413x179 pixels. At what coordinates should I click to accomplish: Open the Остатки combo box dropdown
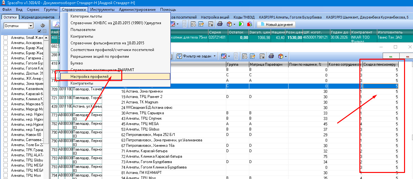(31, 26)
